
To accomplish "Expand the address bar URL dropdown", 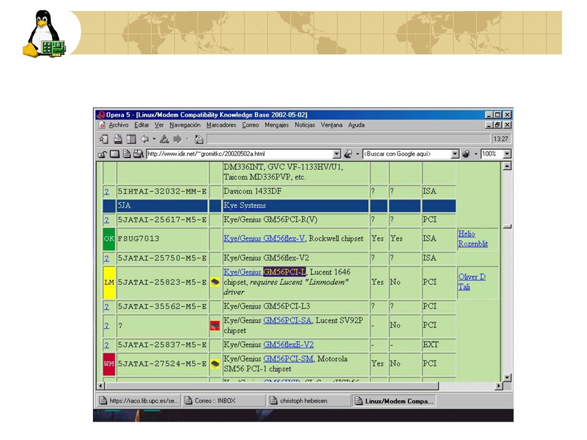I will click(x=336, y=154).
